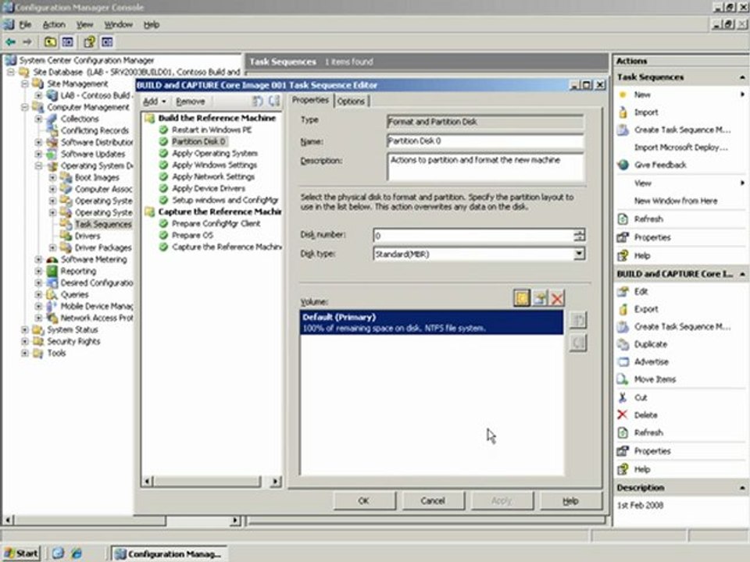Click the Advertise icon in the Actions pane
The width and height of the screenshot is (750, 562).
(623, 361)
